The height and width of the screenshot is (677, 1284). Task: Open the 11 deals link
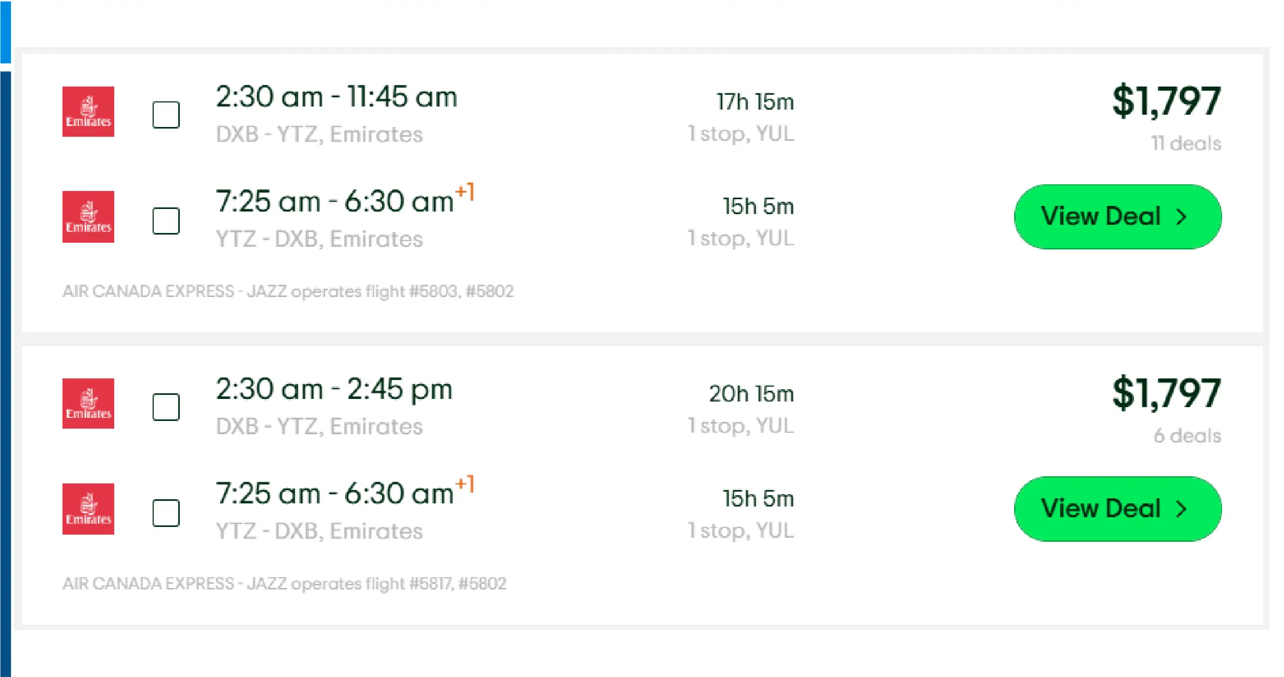pos(1186,144)
